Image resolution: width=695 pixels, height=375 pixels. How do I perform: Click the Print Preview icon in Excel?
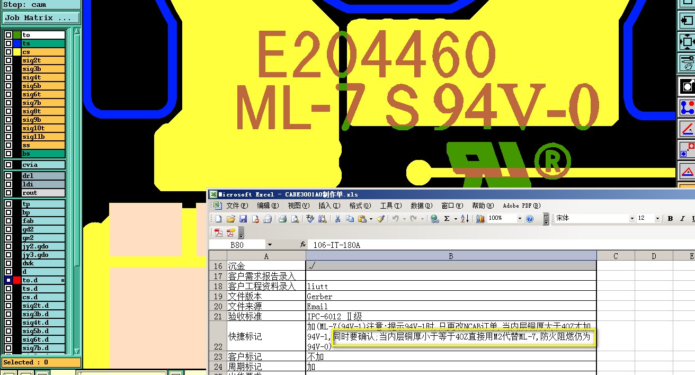click(x=295, y=219)
